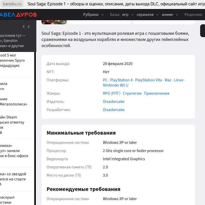Open the Linux platform link
The image size is (205, 205).
tap(179, 80)
